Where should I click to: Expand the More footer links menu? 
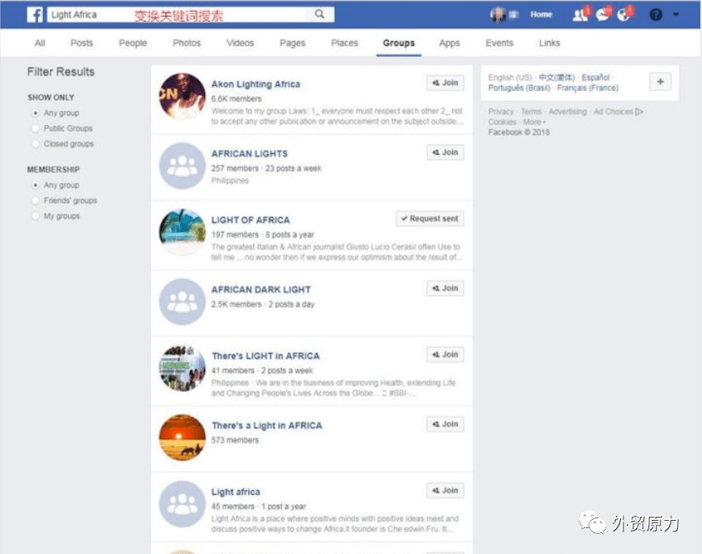(x=534, y=122)
